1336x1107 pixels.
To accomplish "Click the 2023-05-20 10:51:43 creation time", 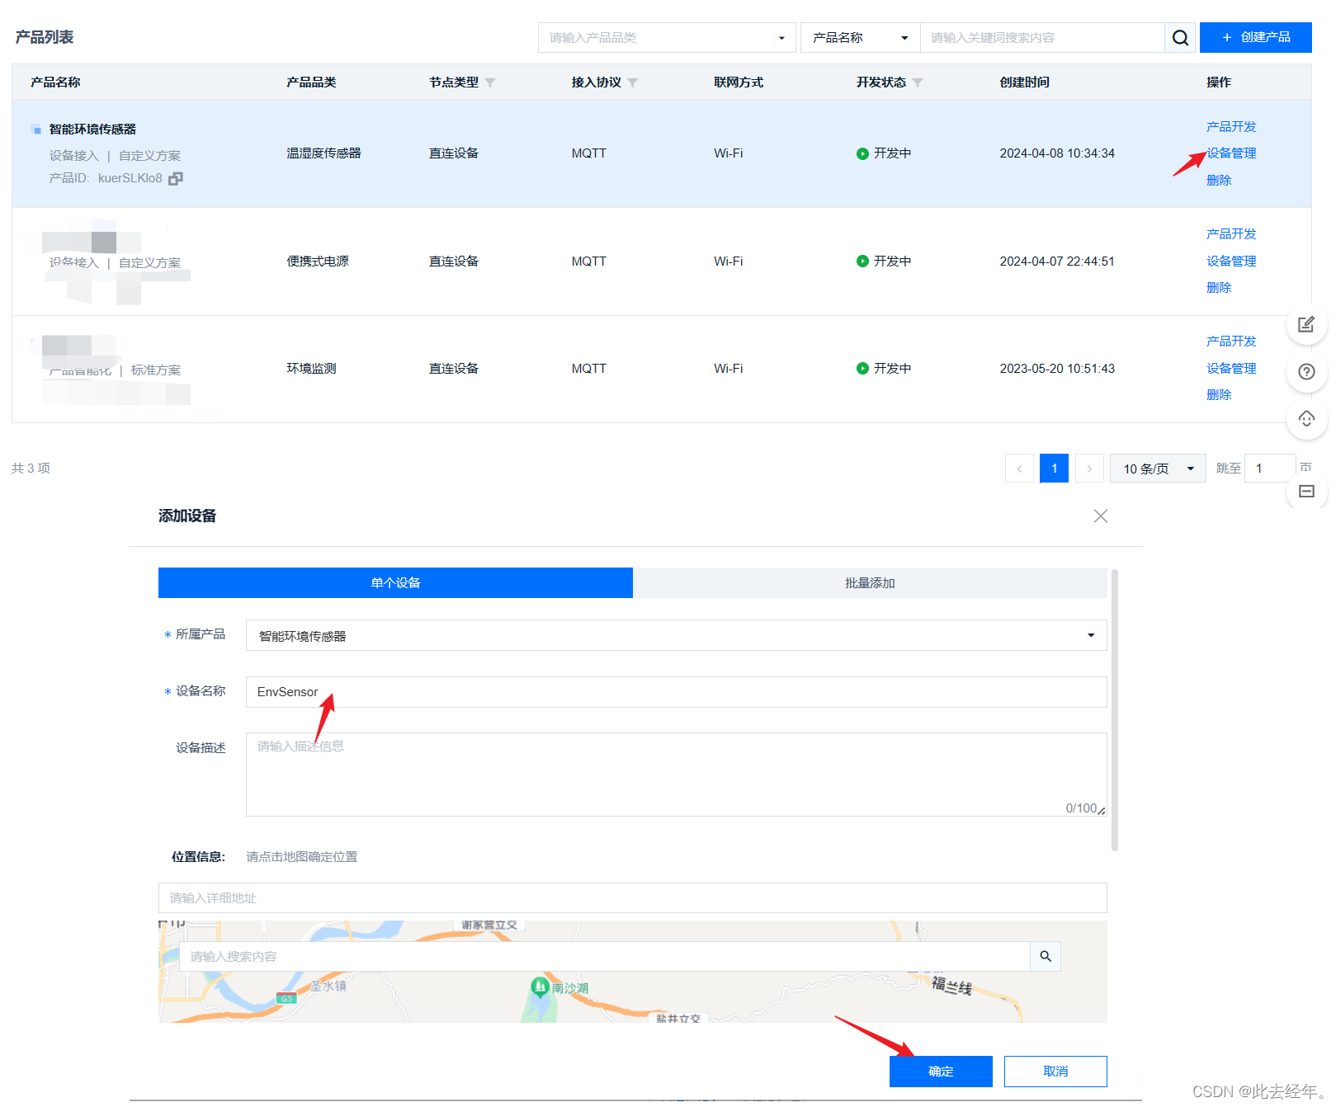I will coord(1057,369).
